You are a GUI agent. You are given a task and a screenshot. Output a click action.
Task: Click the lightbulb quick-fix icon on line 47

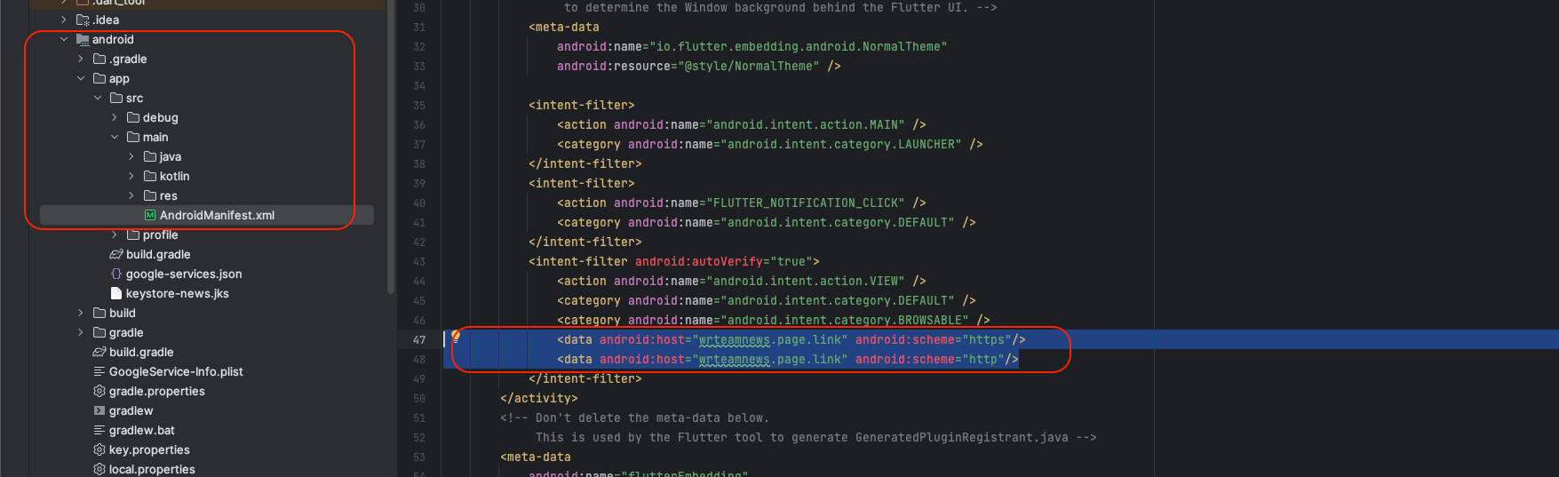pos(456,336)
